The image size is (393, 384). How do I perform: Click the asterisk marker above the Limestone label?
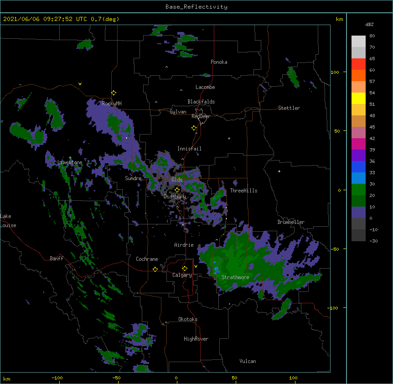(70, 158)
